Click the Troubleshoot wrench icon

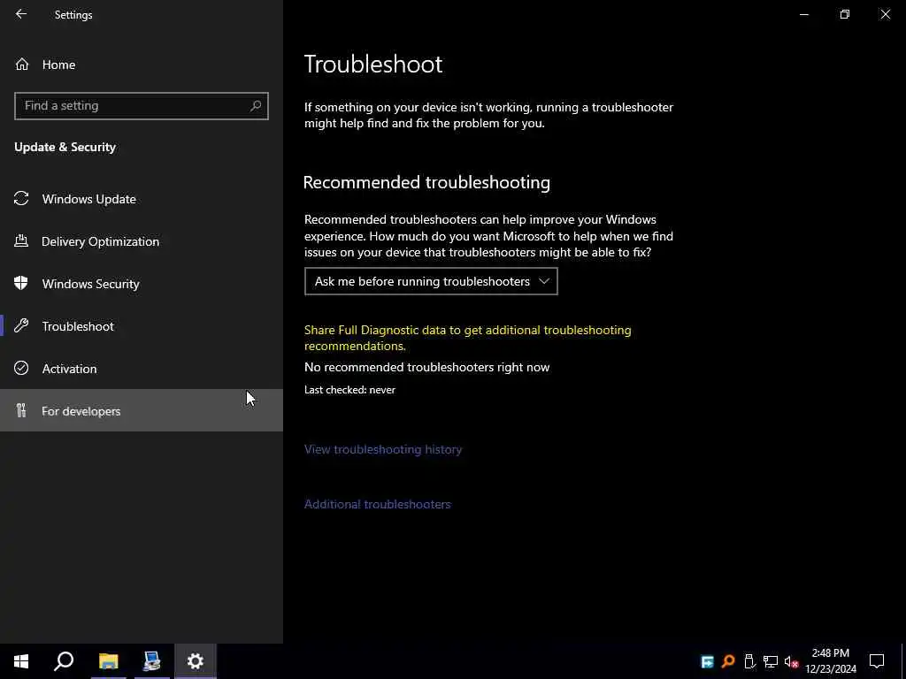tap(21, 325)
